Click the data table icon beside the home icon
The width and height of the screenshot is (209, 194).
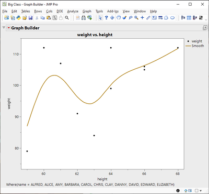tap(190, 191)
